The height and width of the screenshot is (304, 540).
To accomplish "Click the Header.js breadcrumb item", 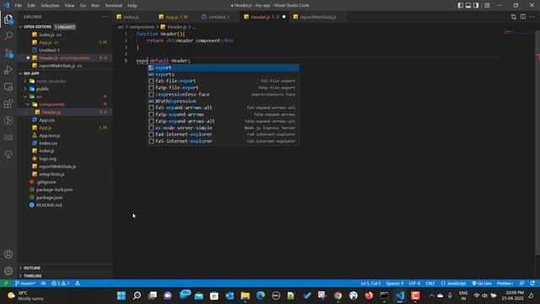I will coord(176,27).
